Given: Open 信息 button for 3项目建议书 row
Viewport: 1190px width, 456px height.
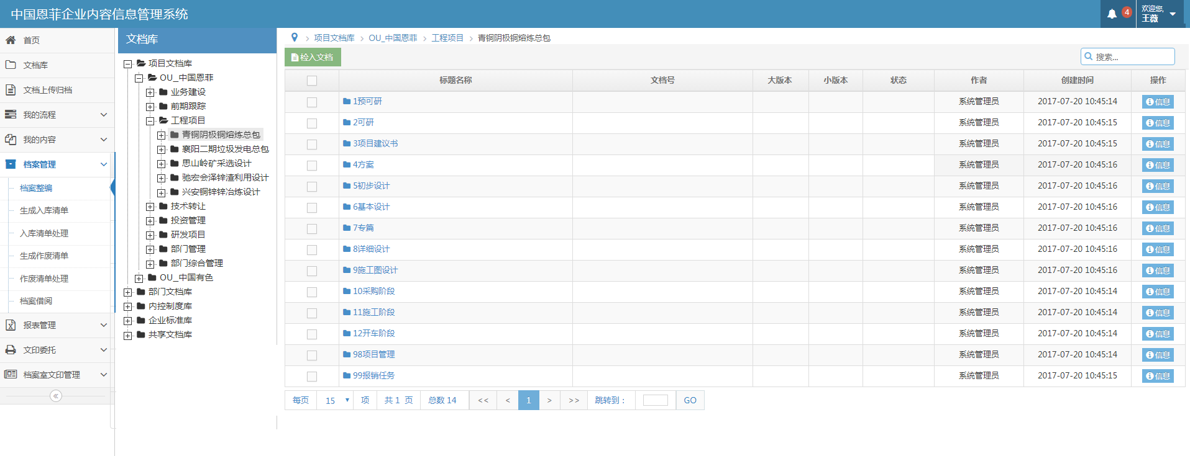Looking at the screenshot, I should pos(1158,144).
